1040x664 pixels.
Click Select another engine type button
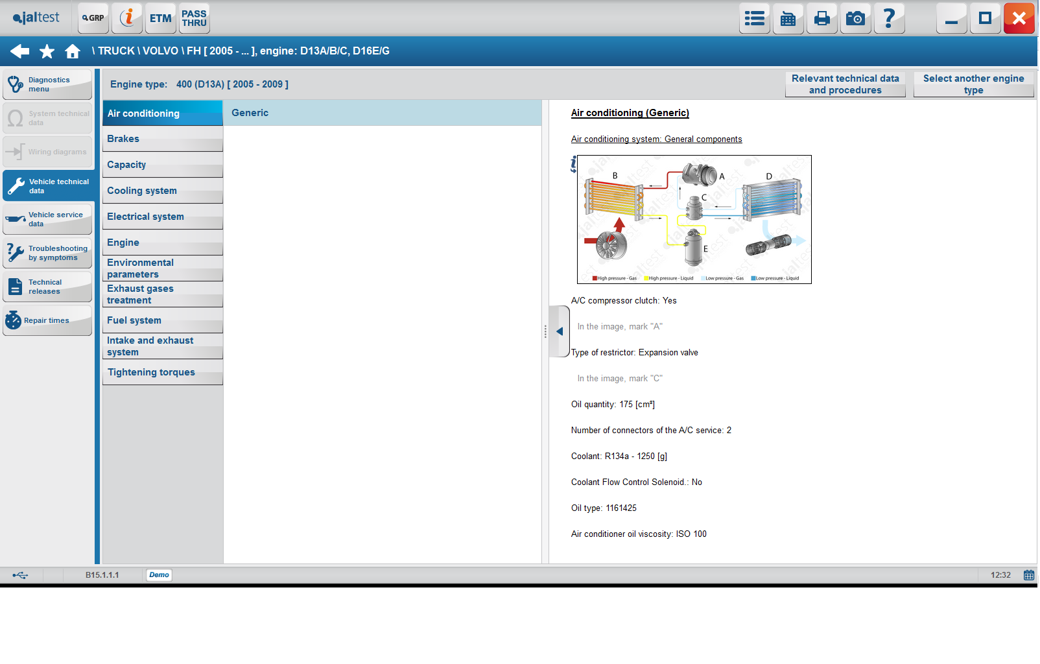coord(973,84)
